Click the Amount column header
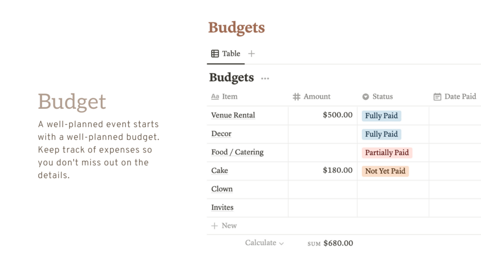481x270 pixels. coord(317,97)
